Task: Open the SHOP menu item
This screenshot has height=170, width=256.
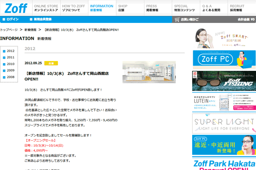Action: pyautogui.click(x=130, y=8)
